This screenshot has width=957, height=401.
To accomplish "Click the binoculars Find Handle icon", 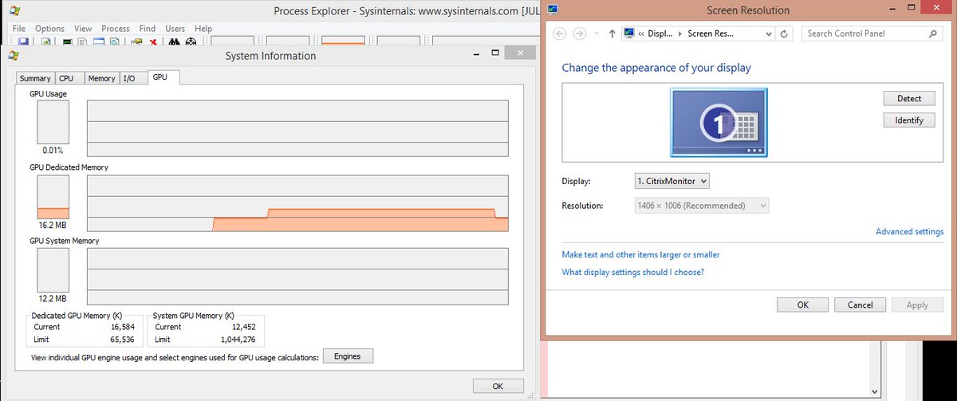I will click(x=174, y=41).
